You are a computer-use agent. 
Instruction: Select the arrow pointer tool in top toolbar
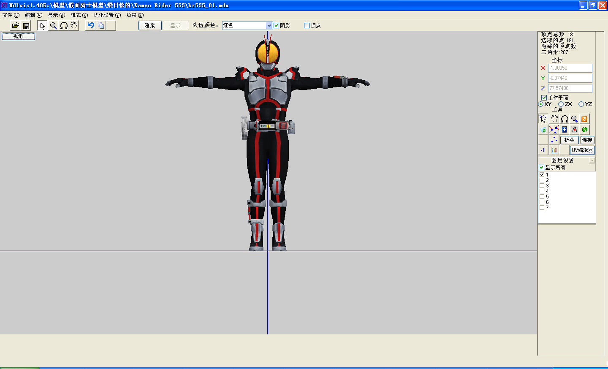pos(42,26)
